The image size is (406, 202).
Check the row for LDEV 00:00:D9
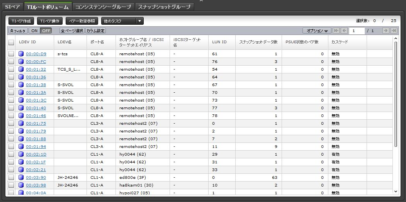click(x=11, y=54)
